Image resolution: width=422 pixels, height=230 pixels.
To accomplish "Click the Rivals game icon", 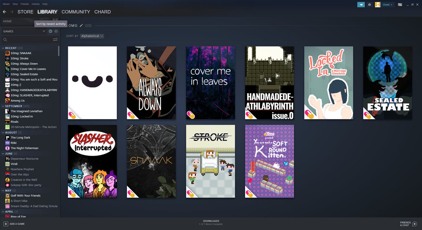I will pyautogui.click(x=7, y=122).
